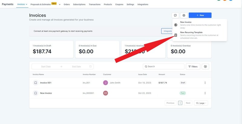This screenshot has height=124, width=242.
Task: Click the Payments section title
Action: point(8,4)
